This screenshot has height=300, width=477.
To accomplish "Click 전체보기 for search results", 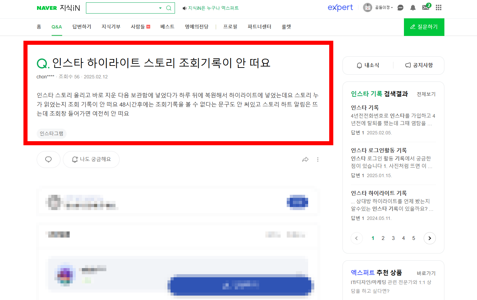I will point(426,94).
